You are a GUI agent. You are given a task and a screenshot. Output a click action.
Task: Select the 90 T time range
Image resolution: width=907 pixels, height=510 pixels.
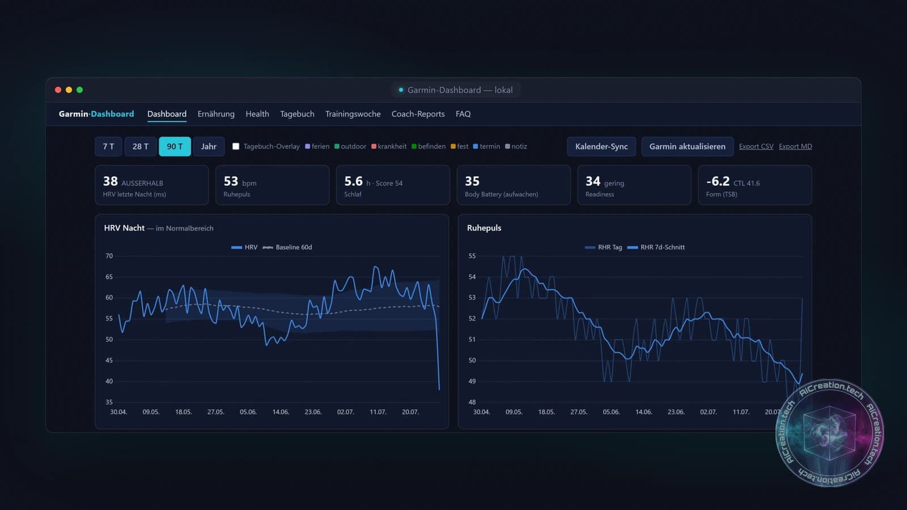point(175,146)
